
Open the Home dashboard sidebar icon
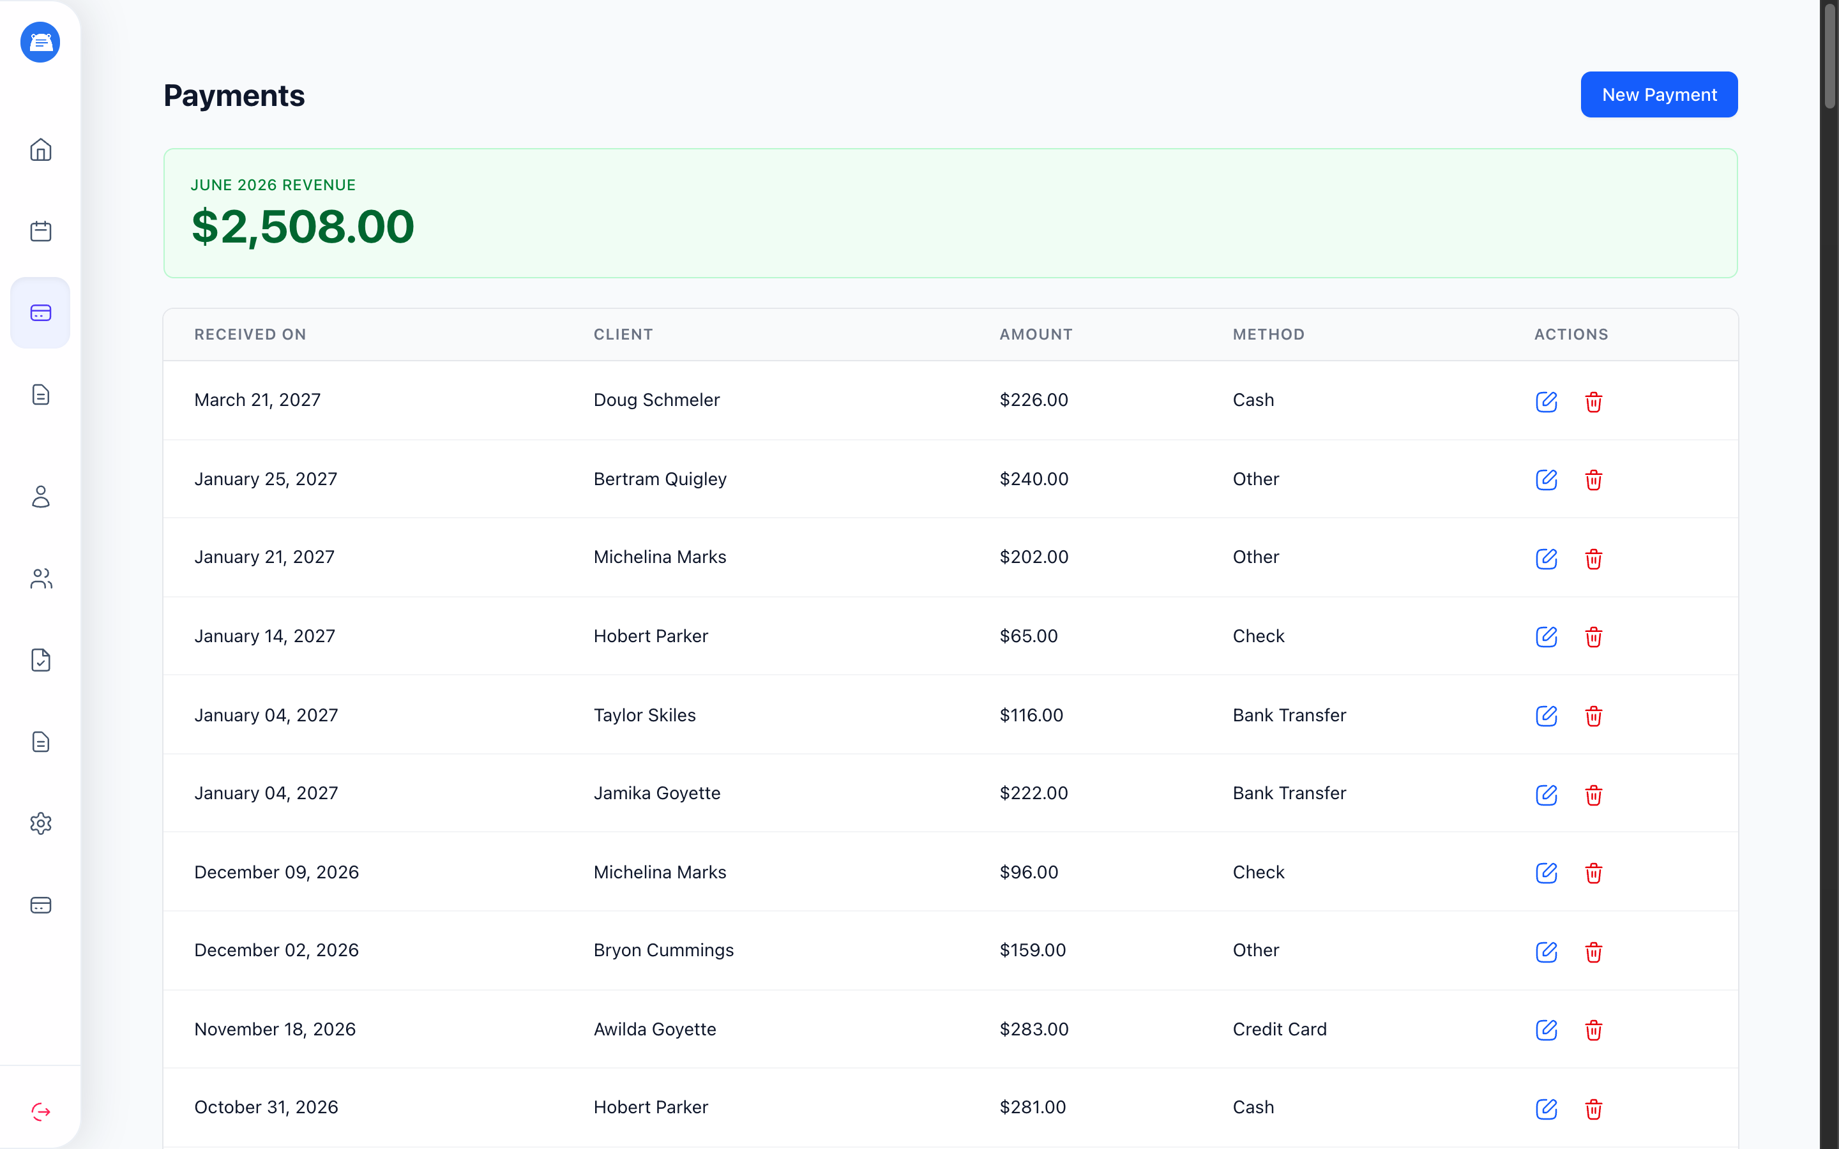[x=40, y=150]
